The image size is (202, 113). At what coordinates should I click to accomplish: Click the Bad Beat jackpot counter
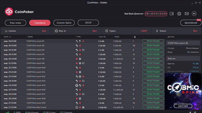[x=156, y=14]
